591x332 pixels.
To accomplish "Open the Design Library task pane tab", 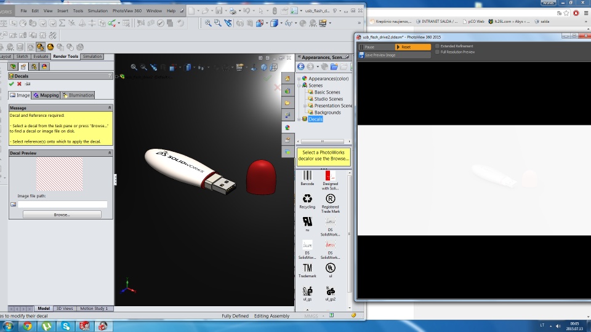I will pyautogui.click(x=287, y=91).
